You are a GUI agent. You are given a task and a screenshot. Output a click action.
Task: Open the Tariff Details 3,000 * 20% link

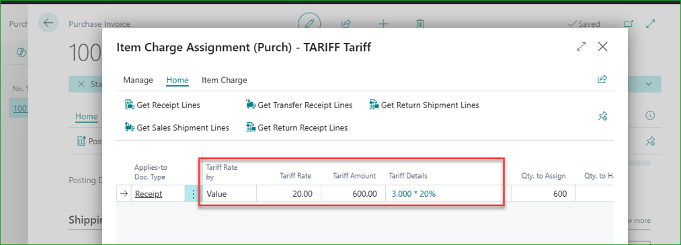click(x=413, y=194)
